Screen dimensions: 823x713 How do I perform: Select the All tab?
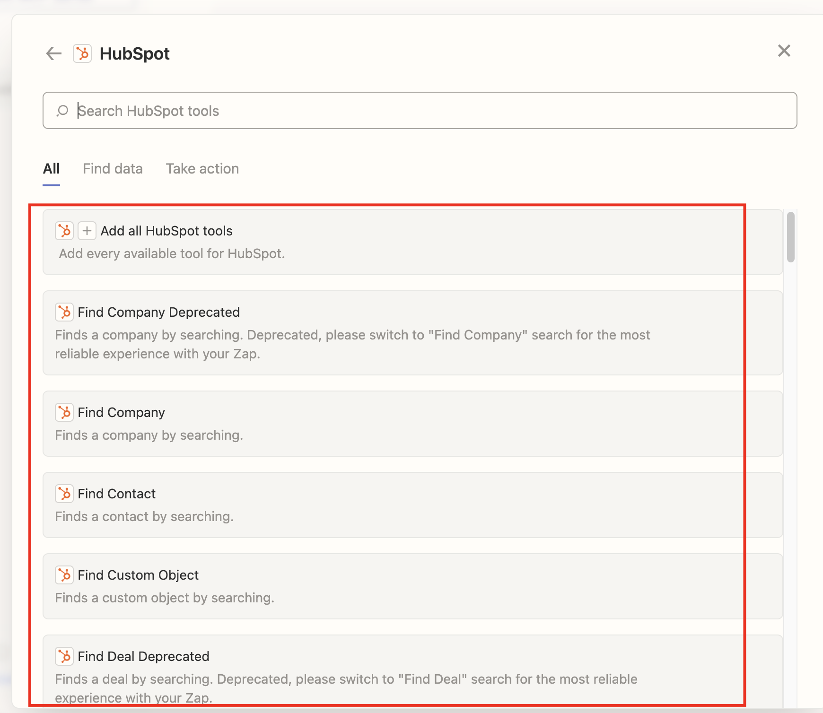point(51,169)
